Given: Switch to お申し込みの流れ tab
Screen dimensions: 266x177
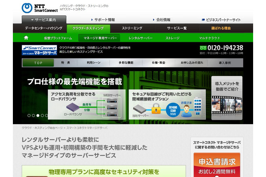Looking at the screenshot, I should click(x=192, y=63).
